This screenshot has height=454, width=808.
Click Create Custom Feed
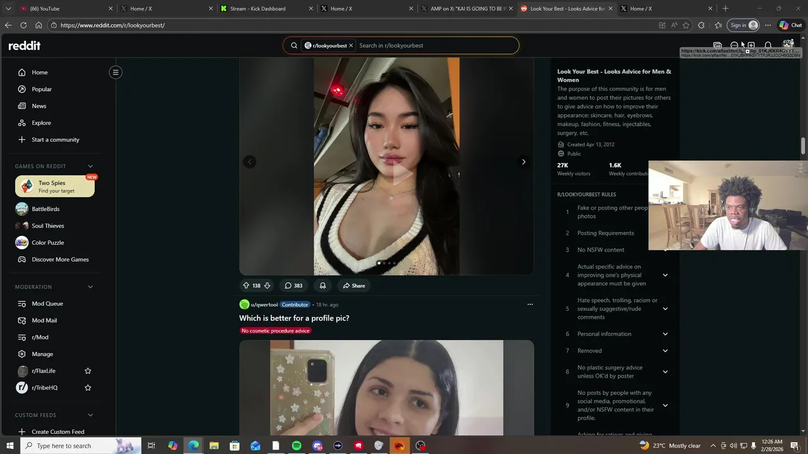click(57, 432)
